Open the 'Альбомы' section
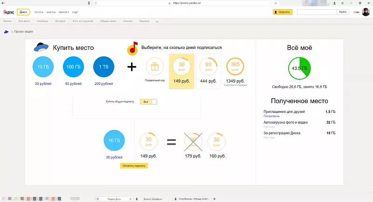The height and width of the screenshot is (202, 373). tap(42, 21)
